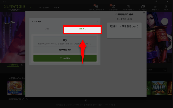The height and width of the screenshot is (108, 173).
Task: Open the ベガス menu item
Action: tap(56, 8)
